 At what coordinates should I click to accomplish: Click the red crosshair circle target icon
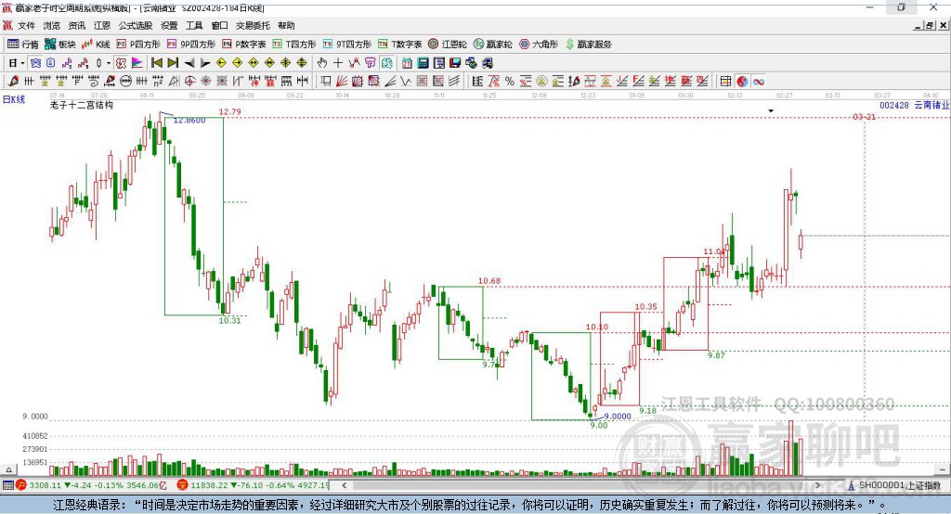pyautogui.click(x=189, y=82)
